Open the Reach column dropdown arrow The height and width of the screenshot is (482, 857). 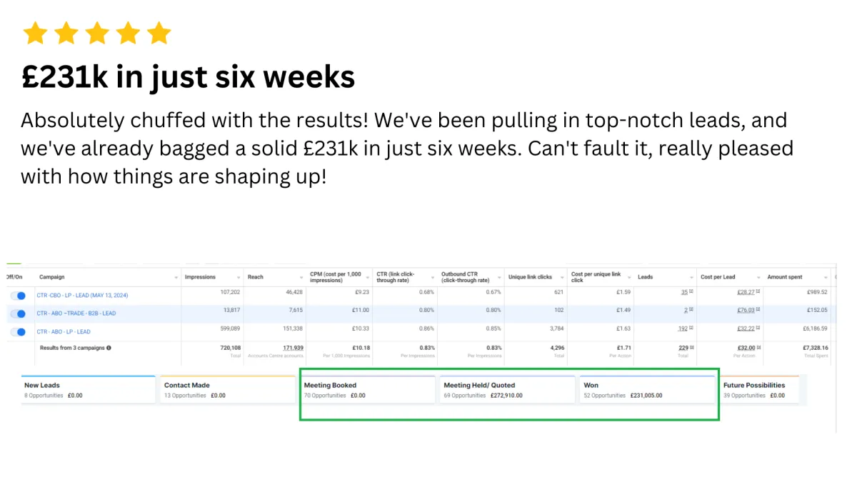coord(299,277)
